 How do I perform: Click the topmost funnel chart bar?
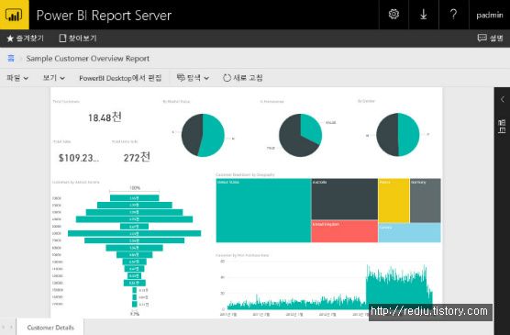point(134,198)
